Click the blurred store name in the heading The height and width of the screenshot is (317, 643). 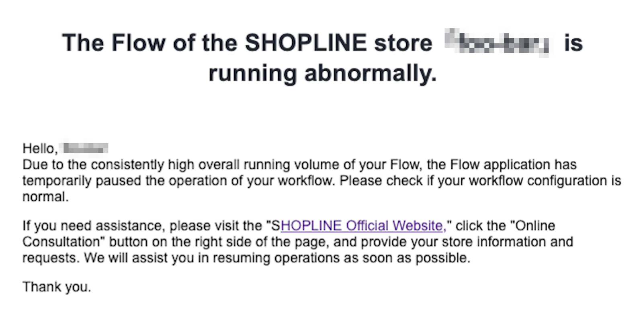click(498, 43)
